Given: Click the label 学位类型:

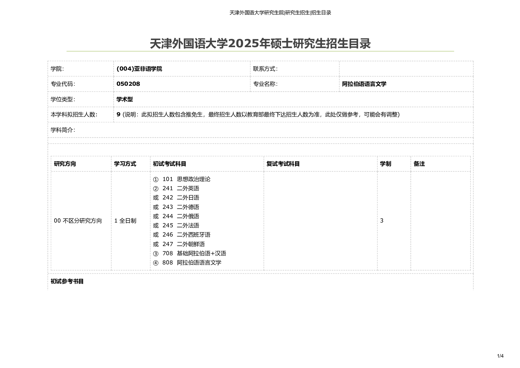Looking at the screenshot, I should (x=63, y=99).
